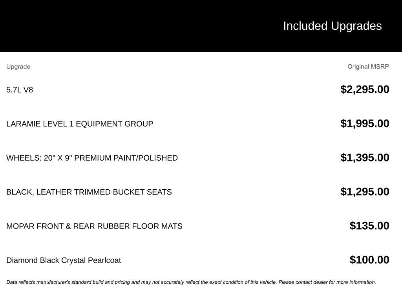Click the $135.00 price

tap(369, 226)
